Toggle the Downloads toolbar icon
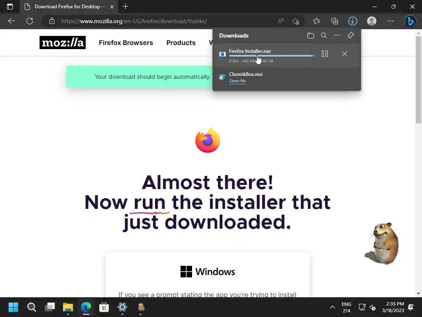The height and width of the screenshot is (317, 422). pyautogui.click(x=353, y=21)
